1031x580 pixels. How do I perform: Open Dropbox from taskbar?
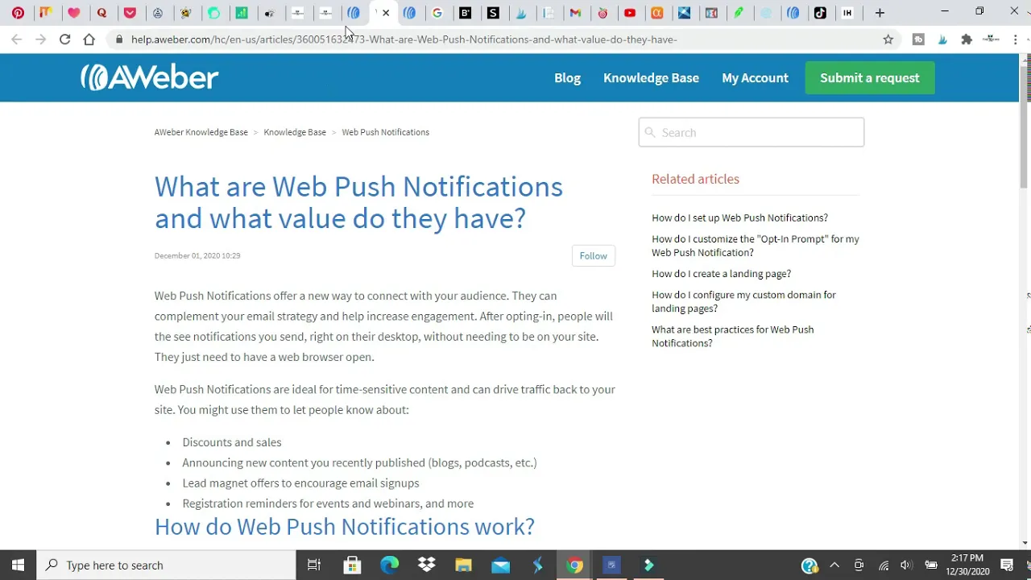coord(426,565)
